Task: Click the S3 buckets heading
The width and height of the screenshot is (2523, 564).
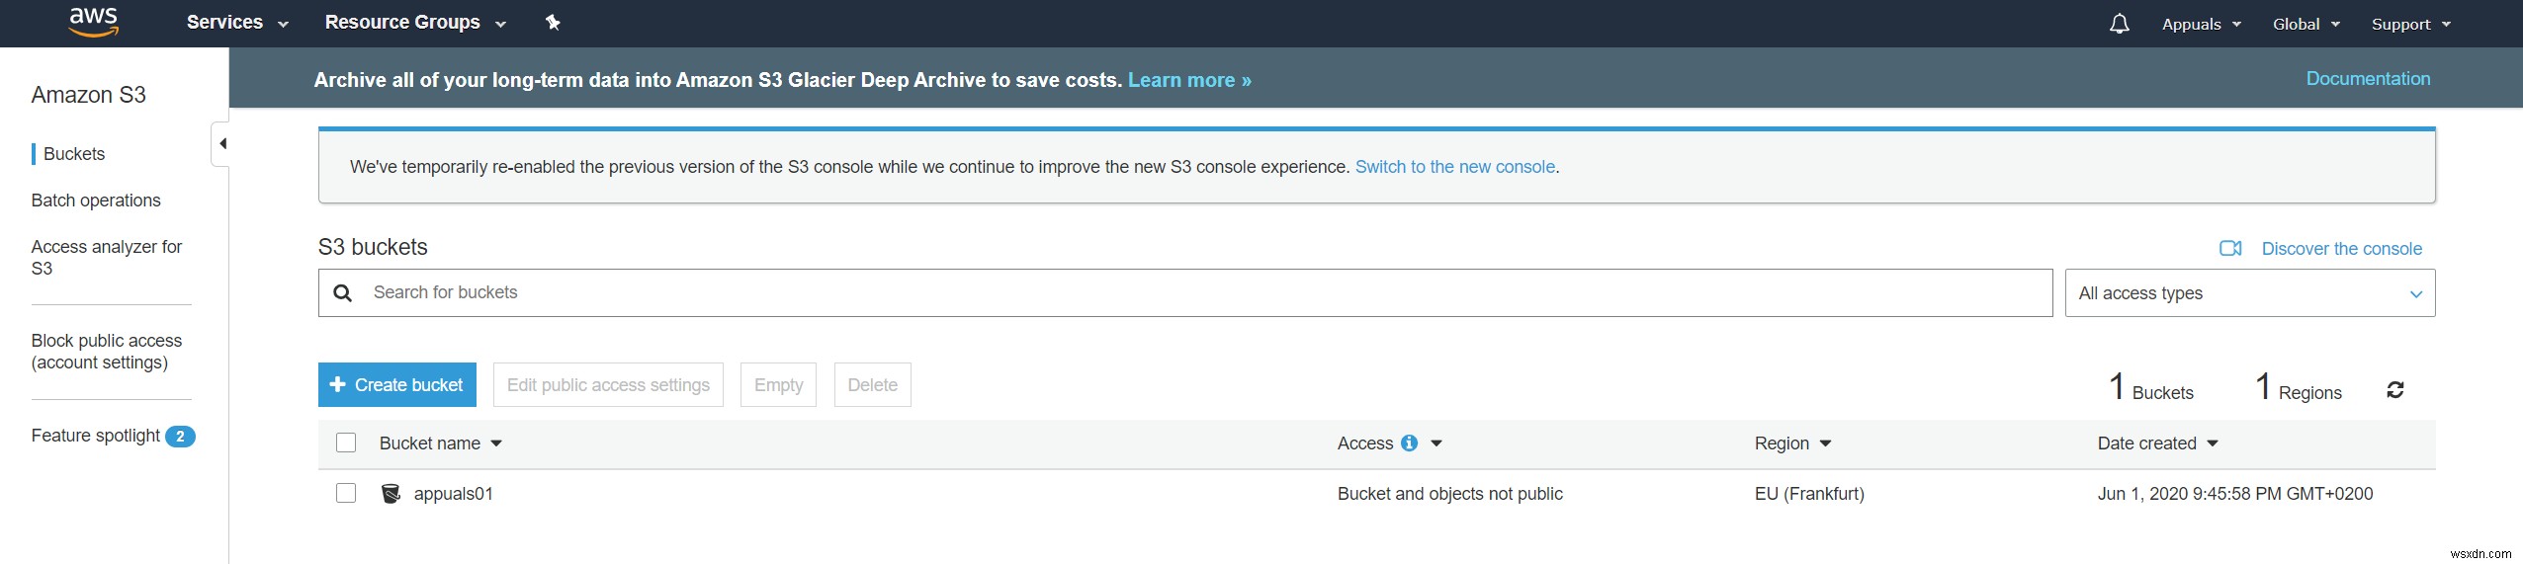Action: pos(373,247)
